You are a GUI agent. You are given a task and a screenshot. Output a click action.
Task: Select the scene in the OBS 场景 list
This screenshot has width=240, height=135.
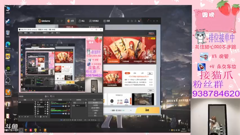[x=26, y=102]
